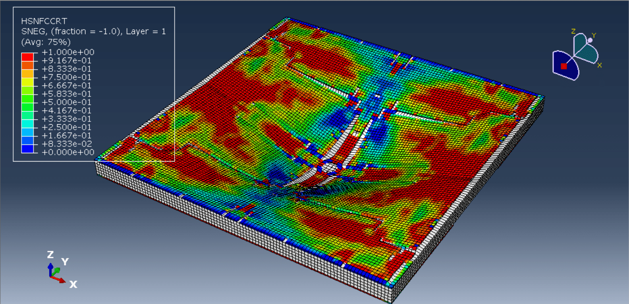Select legend value +5.833e-01
This screenshot has height=304, width=629.
pyautogui.click(x=66, y=94)
